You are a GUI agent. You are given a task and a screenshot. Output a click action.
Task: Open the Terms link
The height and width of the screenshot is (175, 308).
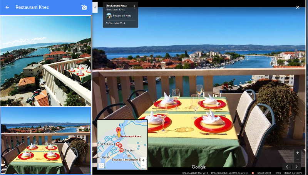[277, 173]
